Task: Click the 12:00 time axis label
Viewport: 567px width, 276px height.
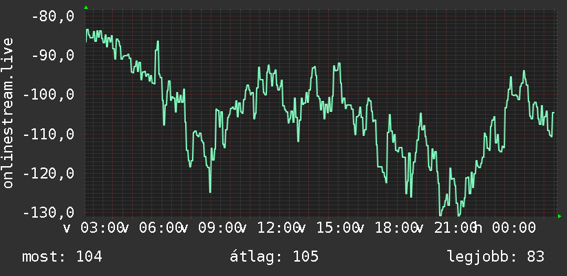Action: tap(279, 228)
